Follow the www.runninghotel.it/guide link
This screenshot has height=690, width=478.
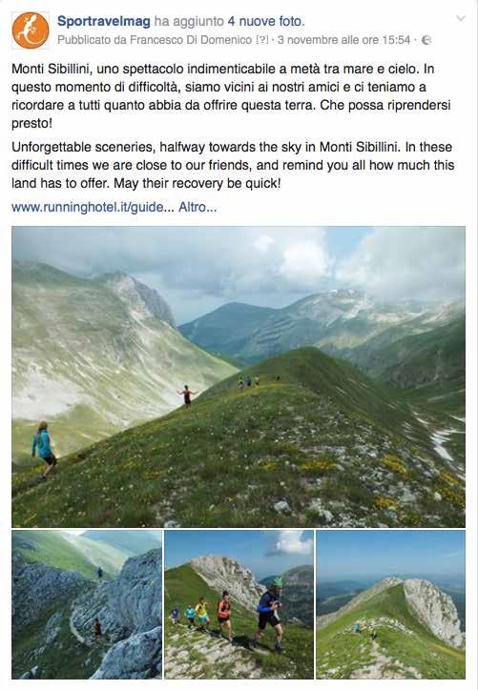coord(93,207)
